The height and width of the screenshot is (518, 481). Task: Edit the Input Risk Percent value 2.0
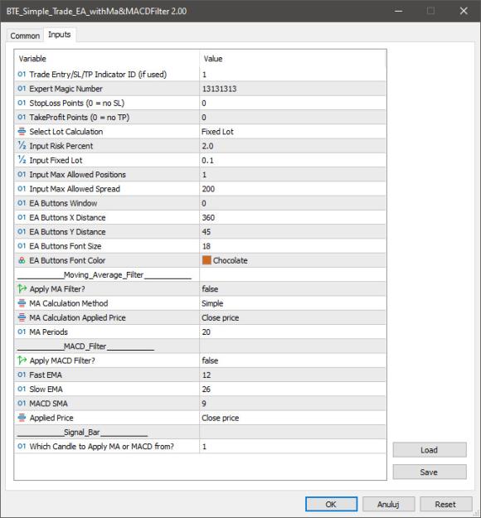pyautogui.click(x=293, y=146)
